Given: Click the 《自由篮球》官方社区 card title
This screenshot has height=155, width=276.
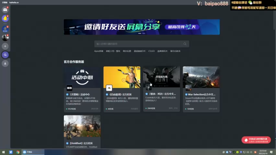Looking at the screenshot, I should (120, 94).
